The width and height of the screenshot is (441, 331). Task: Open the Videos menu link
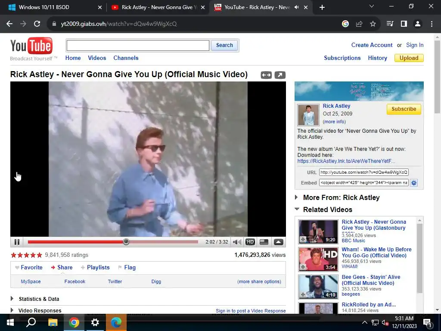tap(97, 58)
